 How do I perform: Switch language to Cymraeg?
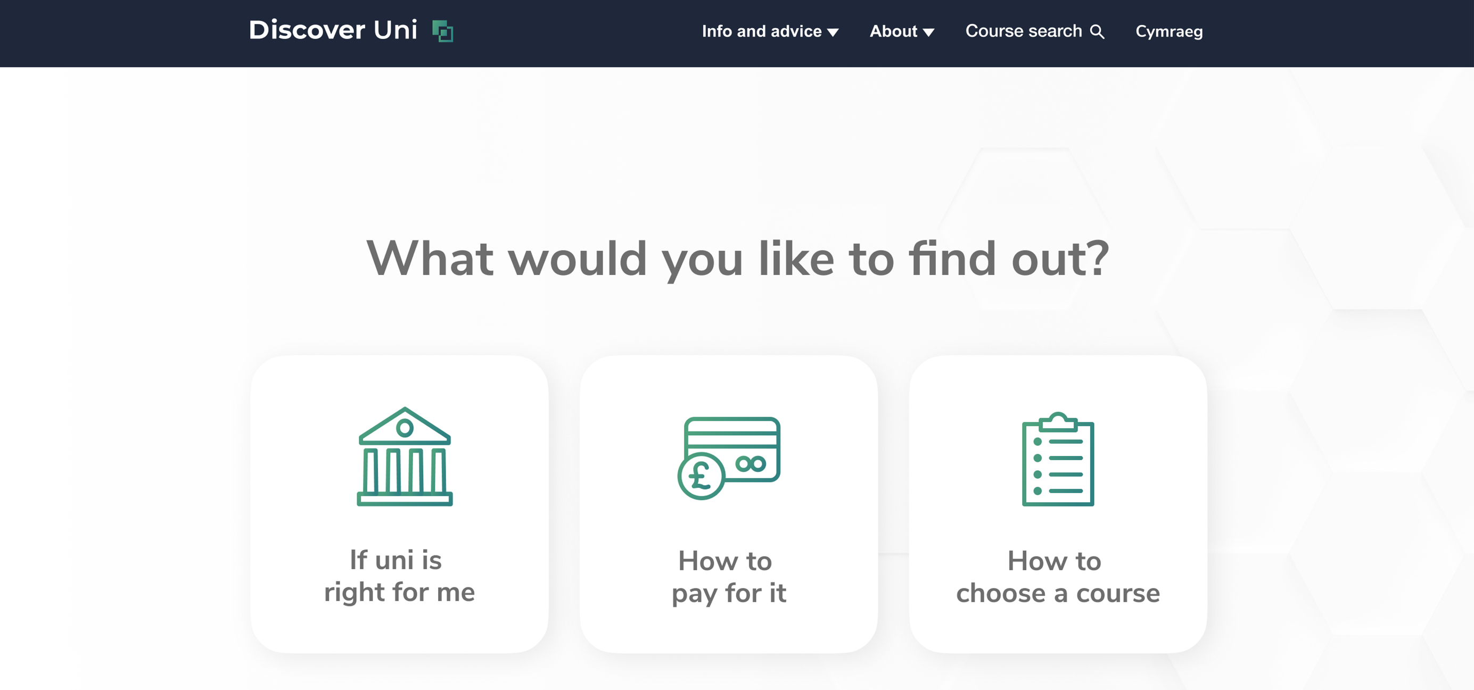pos(1169,32)
